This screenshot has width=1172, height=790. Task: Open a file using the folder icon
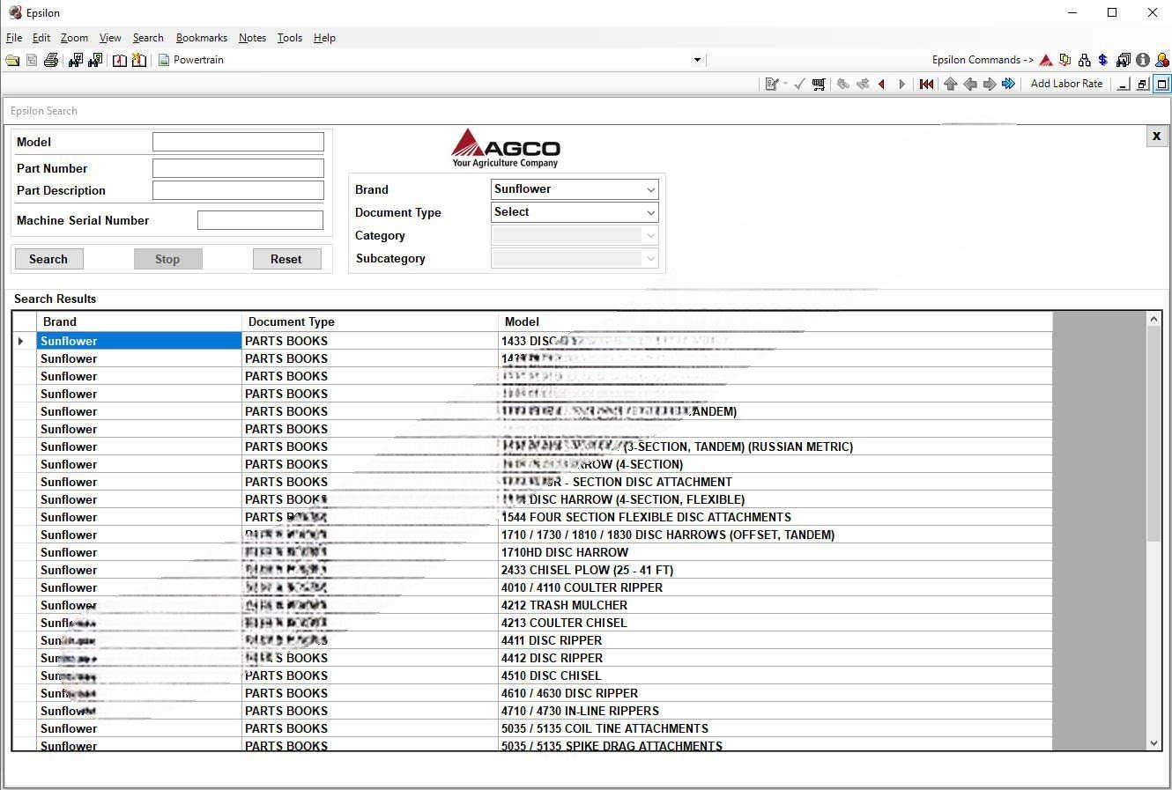tap(12, 60)
